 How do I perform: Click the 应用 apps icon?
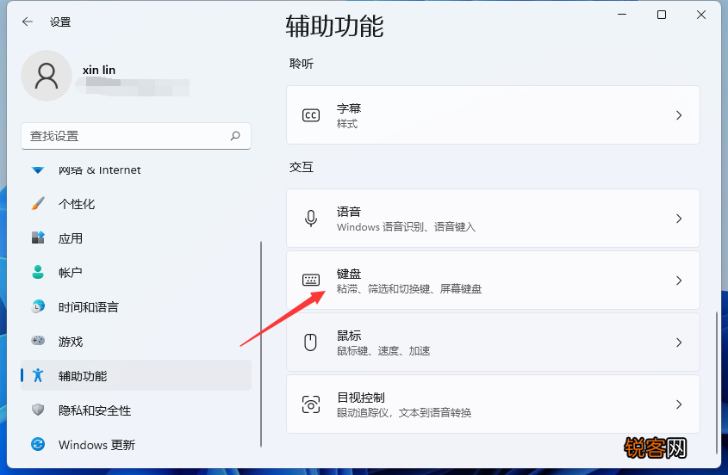pyautogui.click(x=38, y=237)
